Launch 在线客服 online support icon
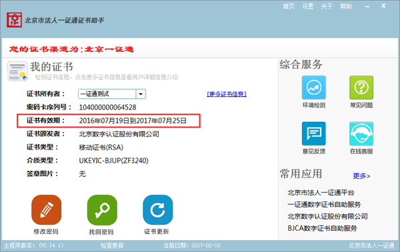The image size is (400, 252). [361, 134]
